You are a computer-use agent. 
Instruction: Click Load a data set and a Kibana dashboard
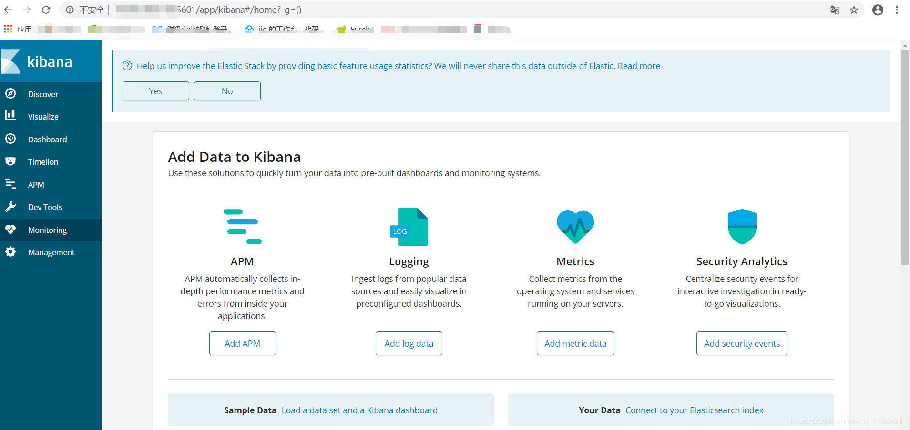359,410
